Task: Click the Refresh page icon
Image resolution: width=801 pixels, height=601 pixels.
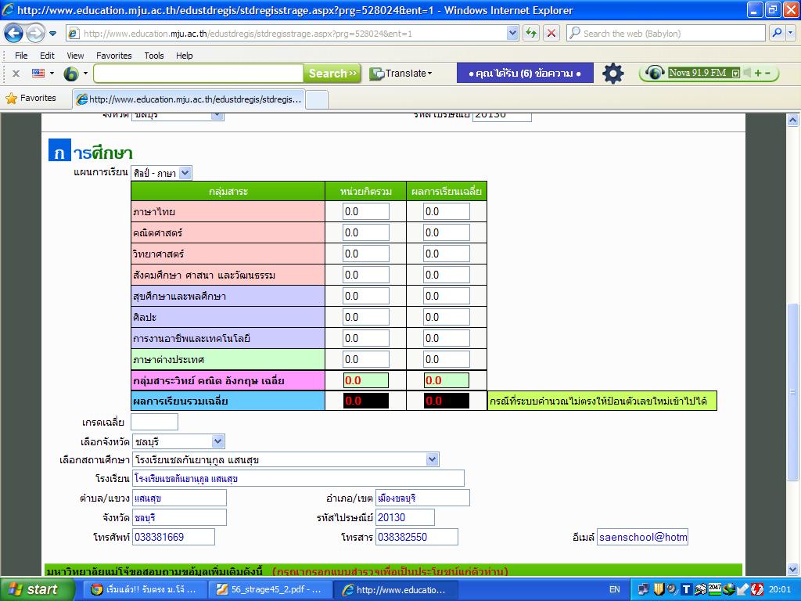Action: coord(532,33)
